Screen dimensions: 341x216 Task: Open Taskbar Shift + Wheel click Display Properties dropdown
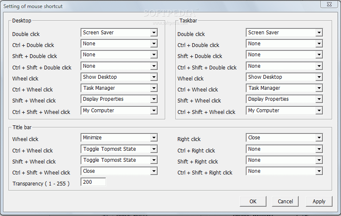coord(284,99)
